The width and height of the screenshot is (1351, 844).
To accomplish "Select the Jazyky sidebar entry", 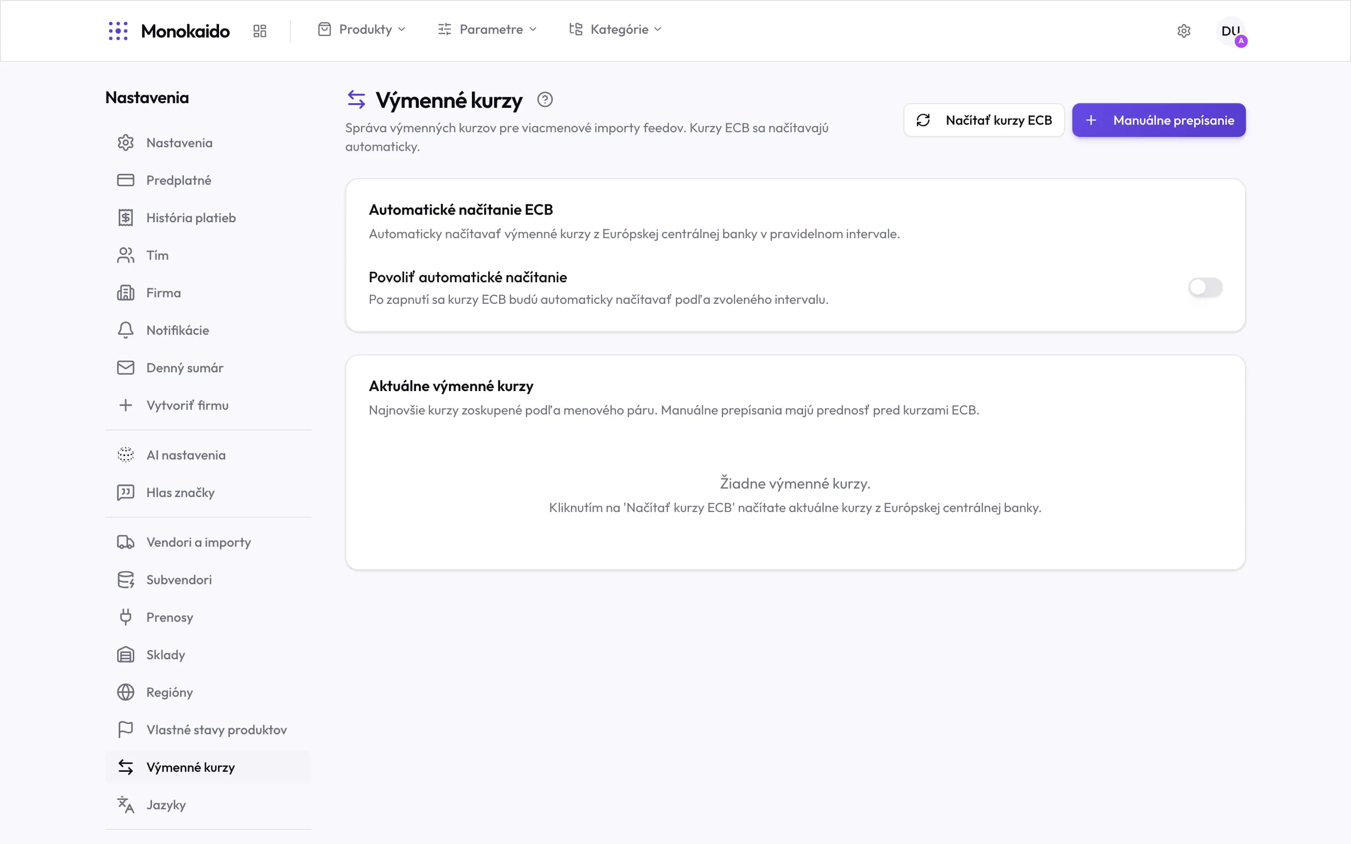I will [x=208, y=805].
